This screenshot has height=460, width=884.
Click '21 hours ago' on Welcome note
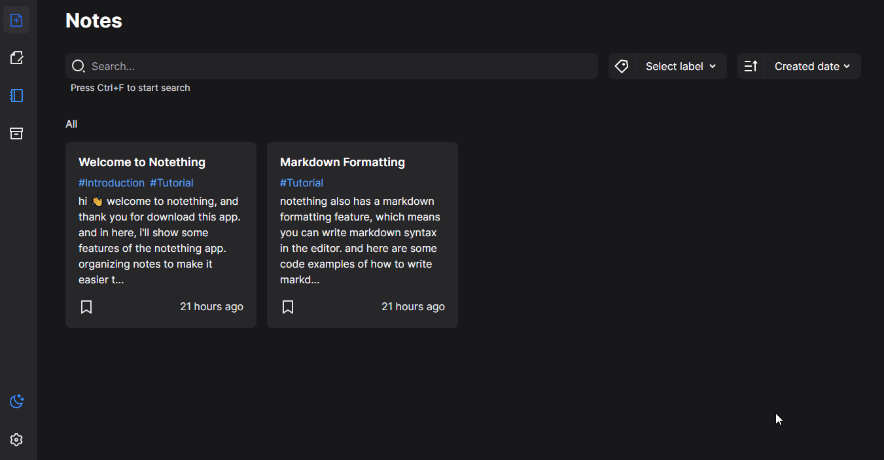(211, 307)
